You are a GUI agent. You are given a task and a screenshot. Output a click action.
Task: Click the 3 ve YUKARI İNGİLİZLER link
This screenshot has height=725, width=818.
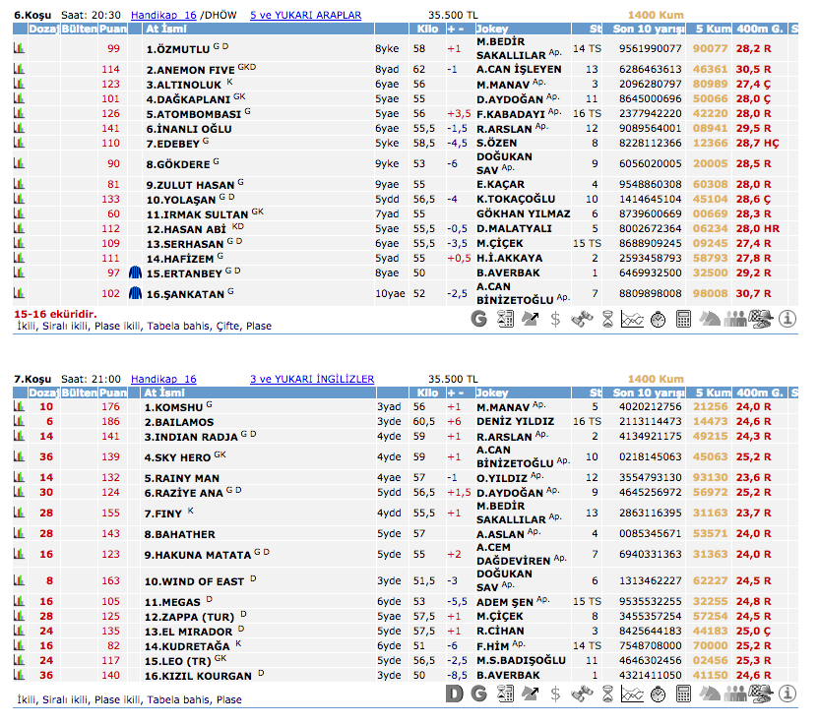click(x=312, y=379)
